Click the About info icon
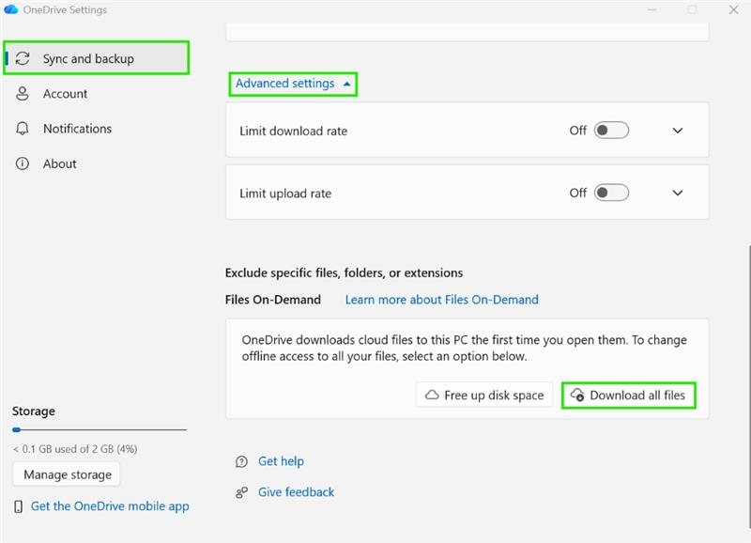This screenshot has width=751, height=543. pos(23,163)
